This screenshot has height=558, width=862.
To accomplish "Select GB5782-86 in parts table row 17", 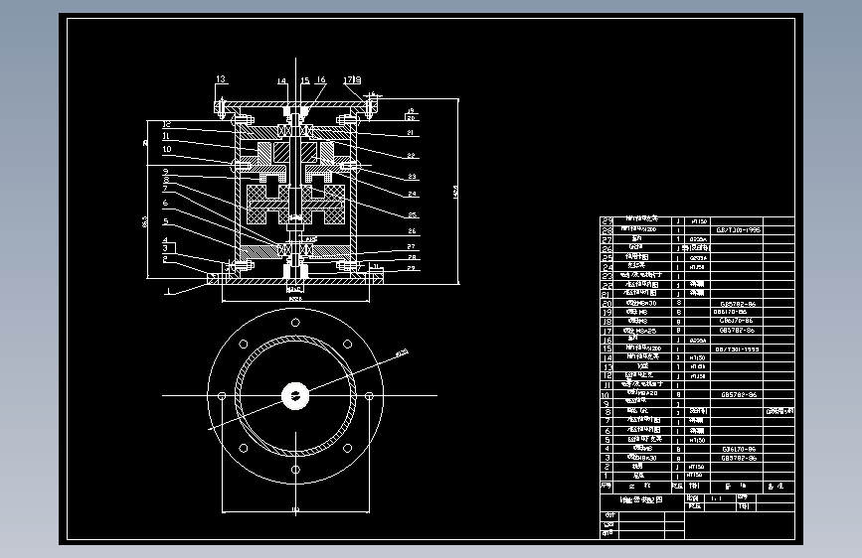I will coord(737,331).
